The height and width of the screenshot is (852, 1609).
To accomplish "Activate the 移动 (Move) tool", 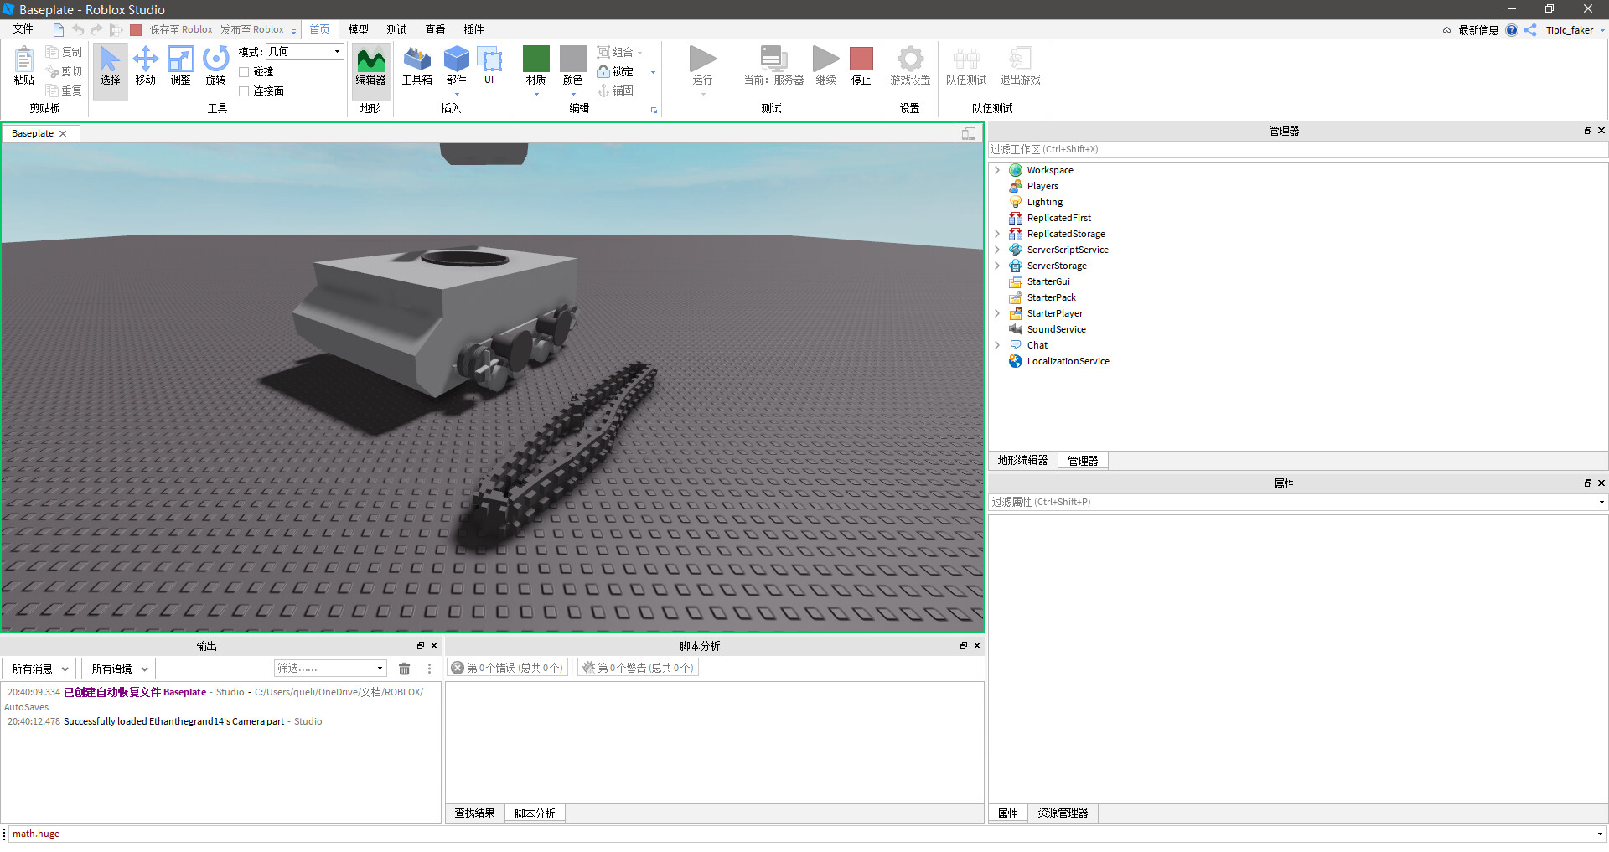I will 146,66.
